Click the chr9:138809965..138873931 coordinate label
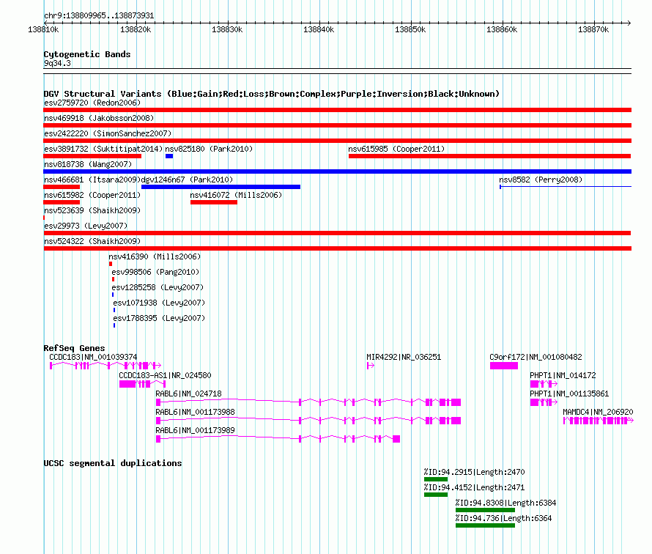Screen dimensions: 652x554 [99, 15]
